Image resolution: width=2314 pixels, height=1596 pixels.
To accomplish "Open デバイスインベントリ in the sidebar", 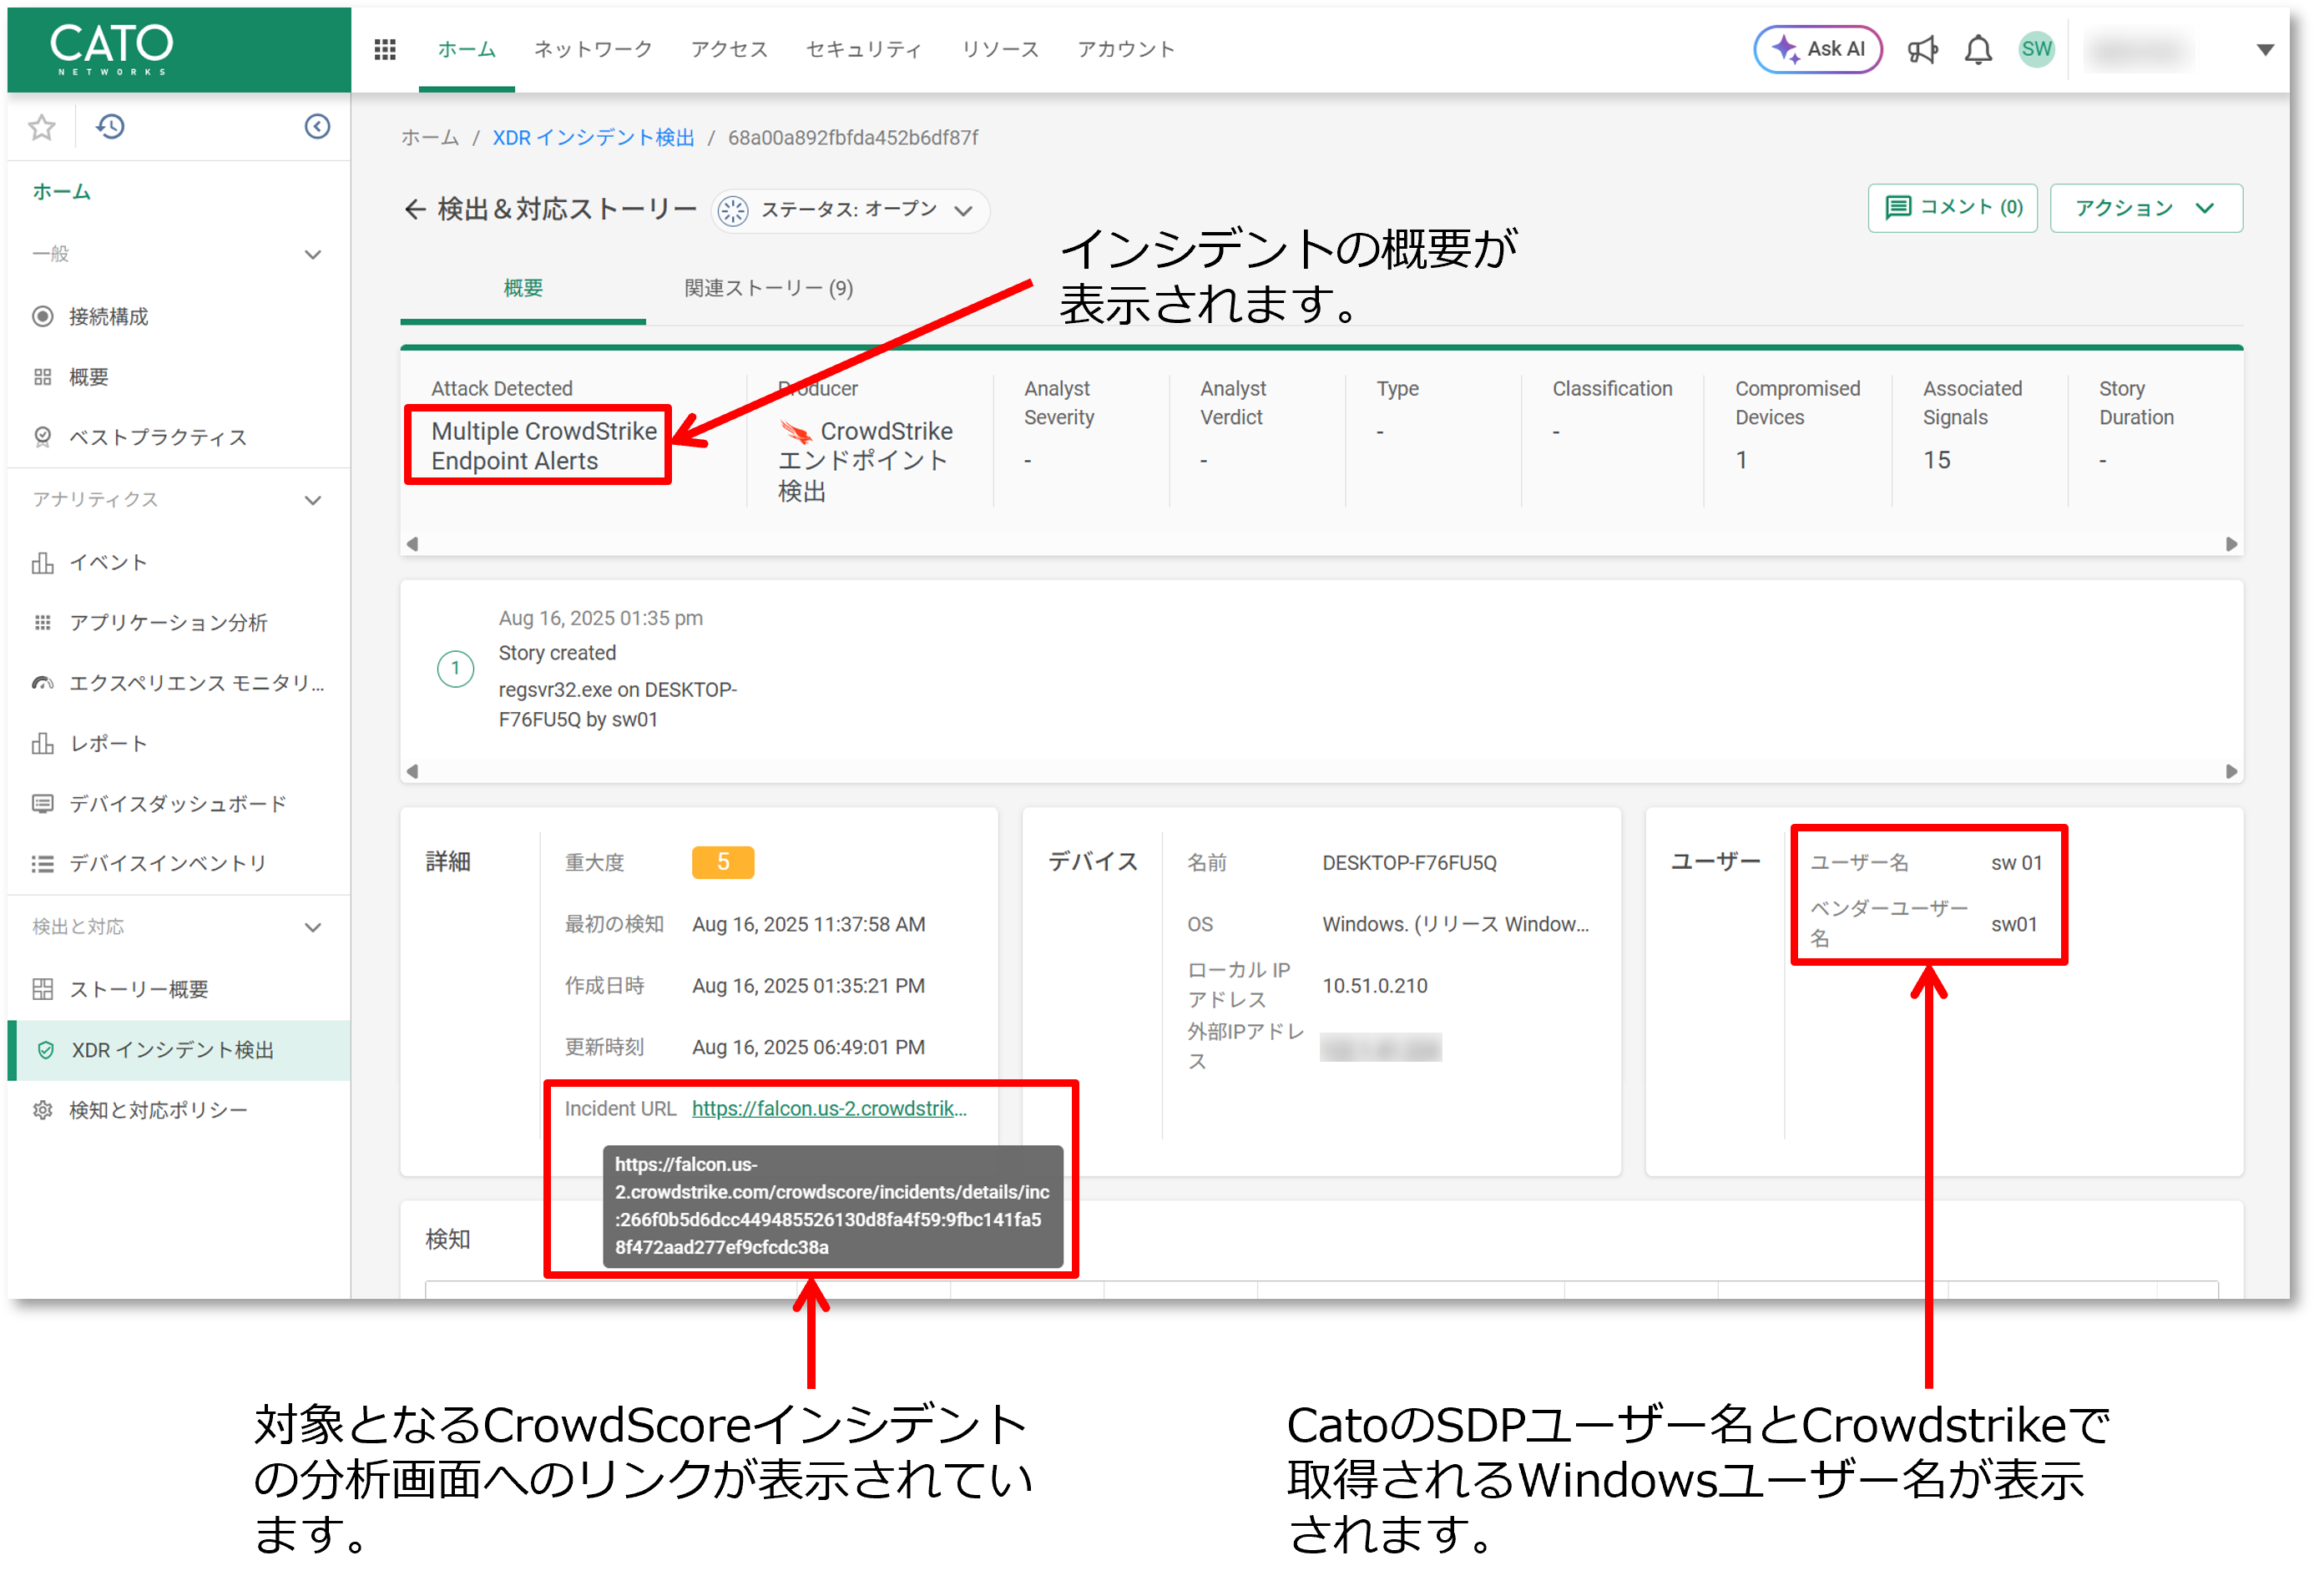I will [167, 864].
